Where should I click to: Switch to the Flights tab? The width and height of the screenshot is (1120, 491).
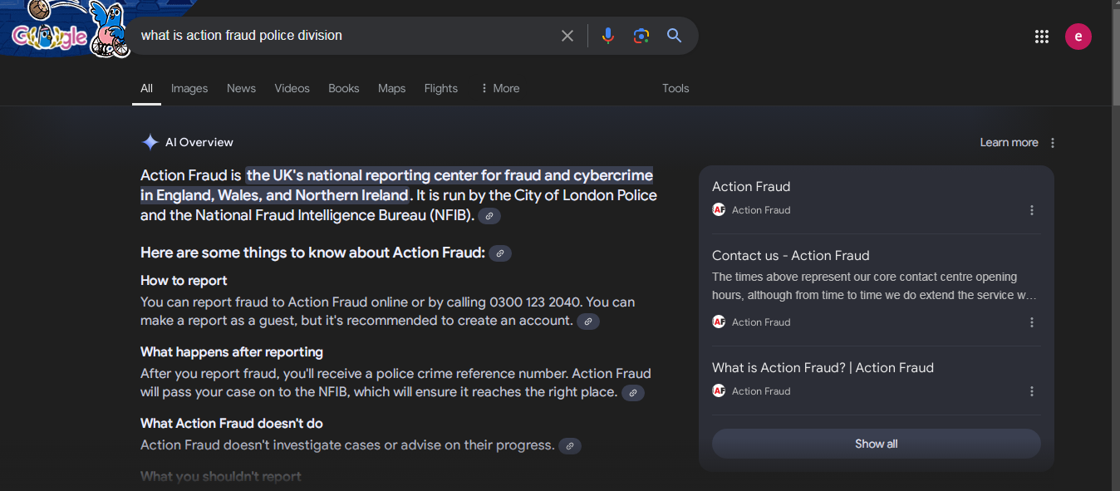pyautogui.click(x=441, y=88)
